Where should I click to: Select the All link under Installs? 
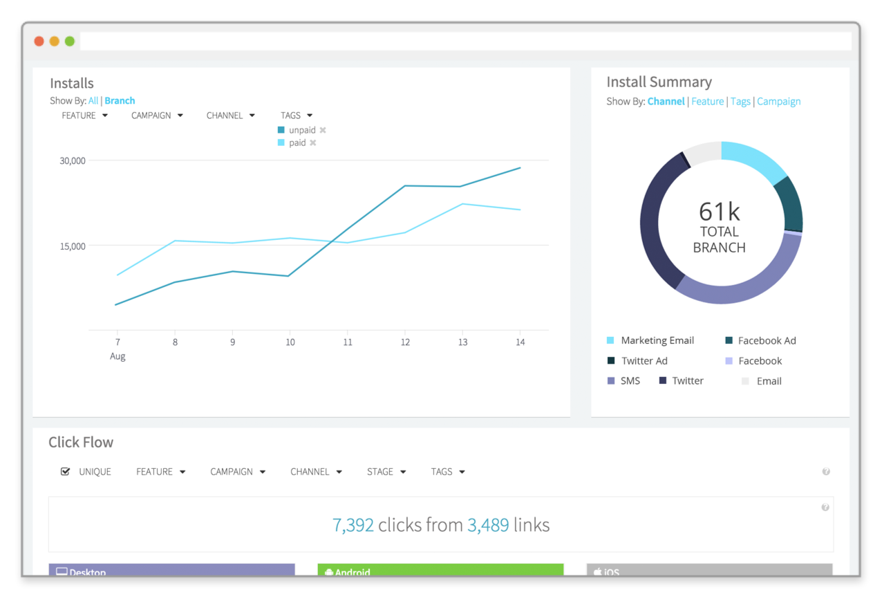[x=93, y=100]
